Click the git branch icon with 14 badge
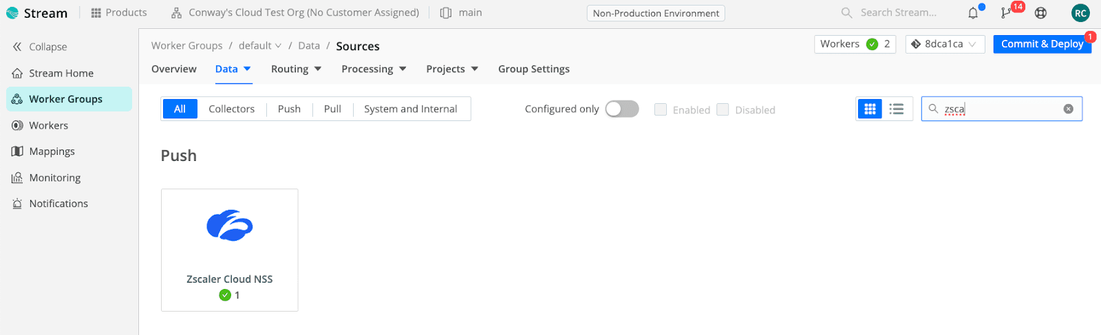1101x335 pixels. (x=1007, y=13)
